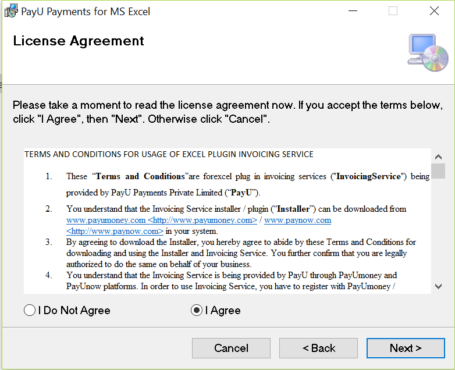Click inside the license agreement text area
Image resolution: width=455 pixels, height=370 pixels.
tap(227, 221)
